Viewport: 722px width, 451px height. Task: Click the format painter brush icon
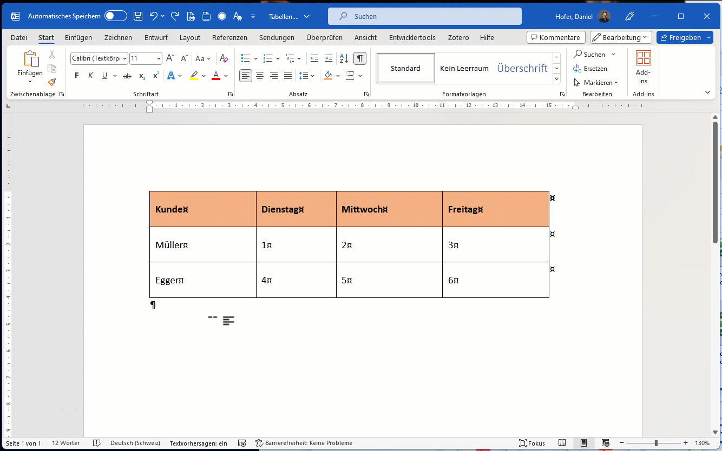(52, 82)
